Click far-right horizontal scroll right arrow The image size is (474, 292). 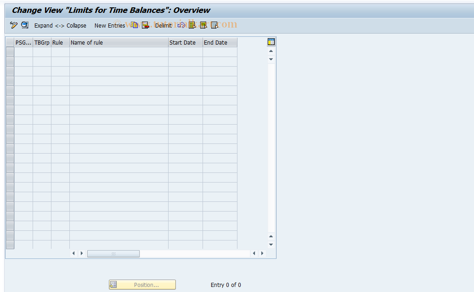pos(262,253)
